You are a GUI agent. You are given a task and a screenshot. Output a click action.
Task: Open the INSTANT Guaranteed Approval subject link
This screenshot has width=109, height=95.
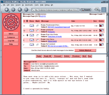(x=59, y=27)
